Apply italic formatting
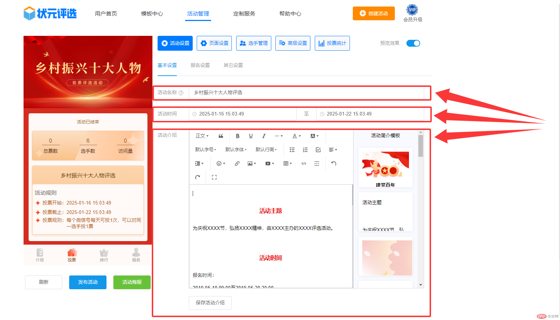 click(x=264, y=136)
